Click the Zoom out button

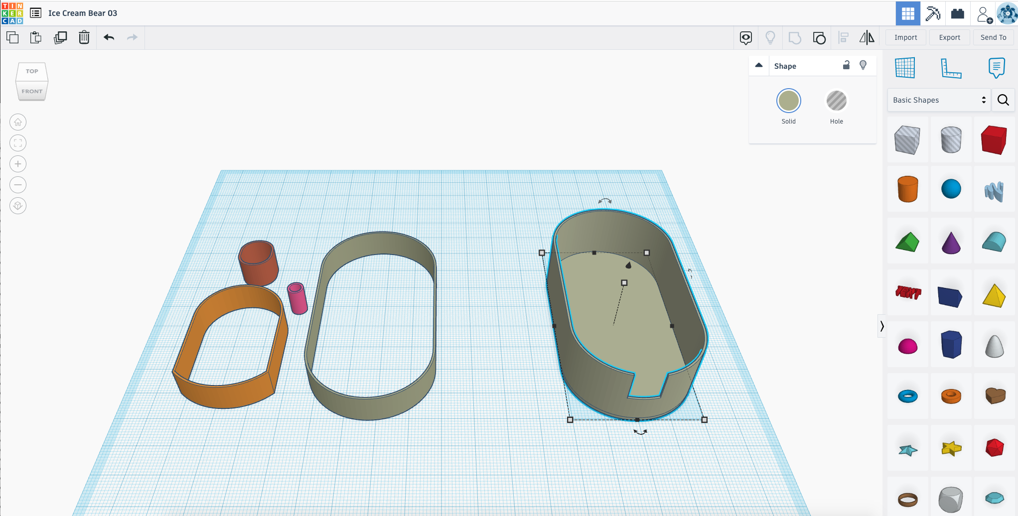18,185
